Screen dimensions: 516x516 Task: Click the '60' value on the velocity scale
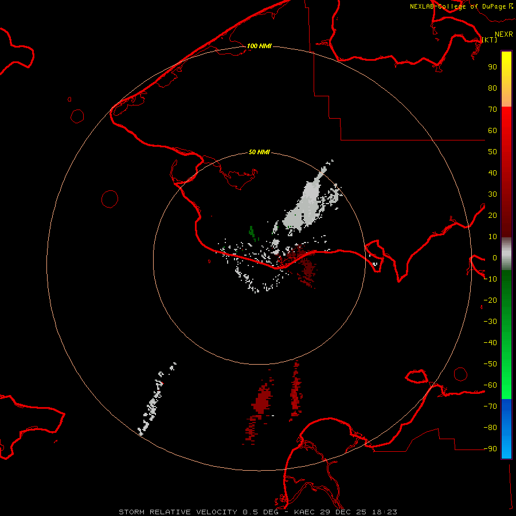tap(492, 130)
